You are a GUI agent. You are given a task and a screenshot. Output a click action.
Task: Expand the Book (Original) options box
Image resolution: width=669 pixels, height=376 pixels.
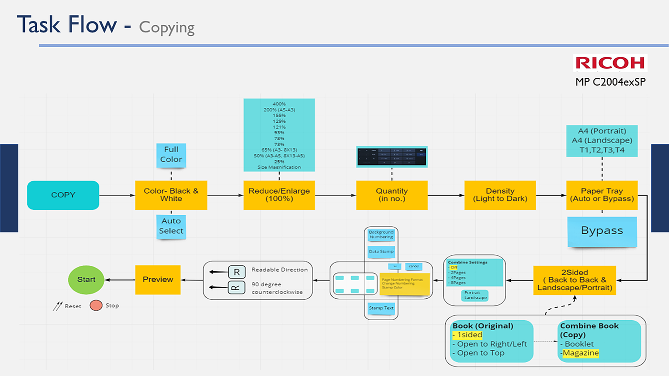(491, 341)
